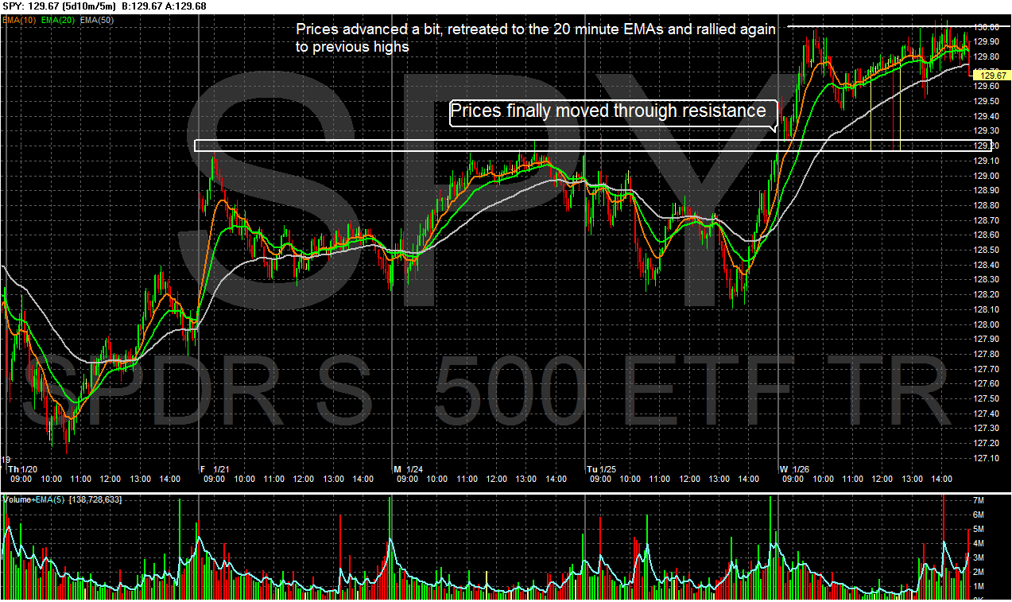Select the yellow 129.67 current price marker
1012x602 pixels.
[x=991, y=76]
